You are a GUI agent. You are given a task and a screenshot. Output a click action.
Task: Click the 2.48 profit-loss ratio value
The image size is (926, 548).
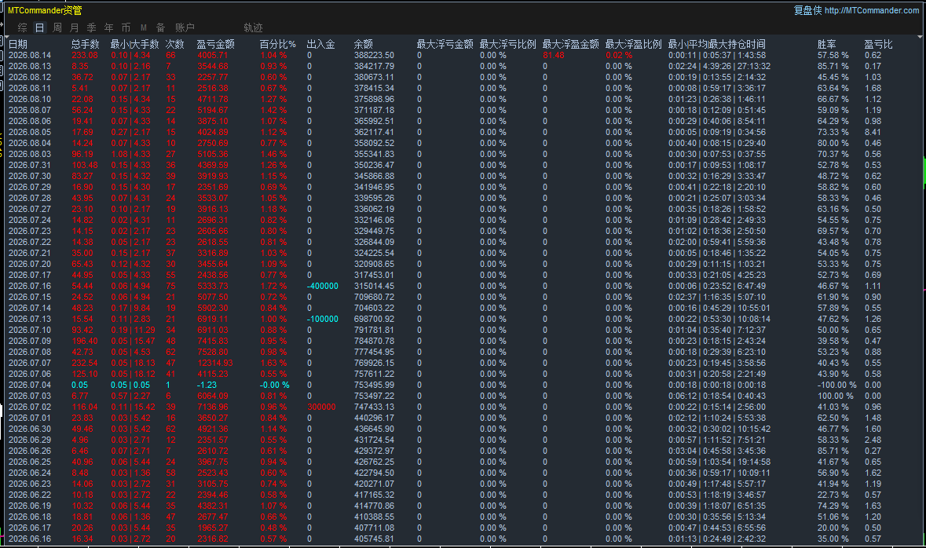[873, 440]
